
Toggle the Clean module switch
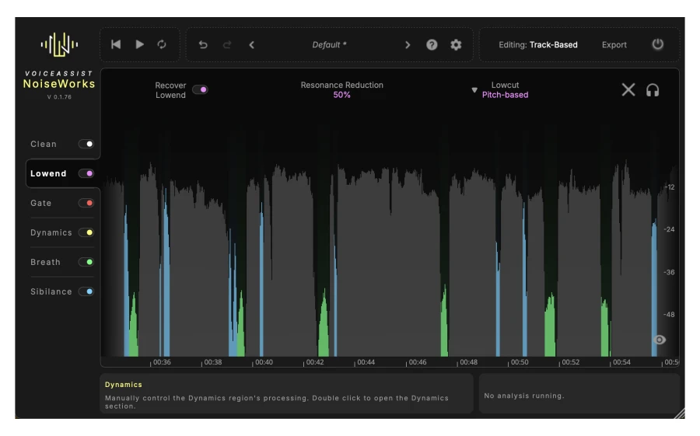pos(86,144)
